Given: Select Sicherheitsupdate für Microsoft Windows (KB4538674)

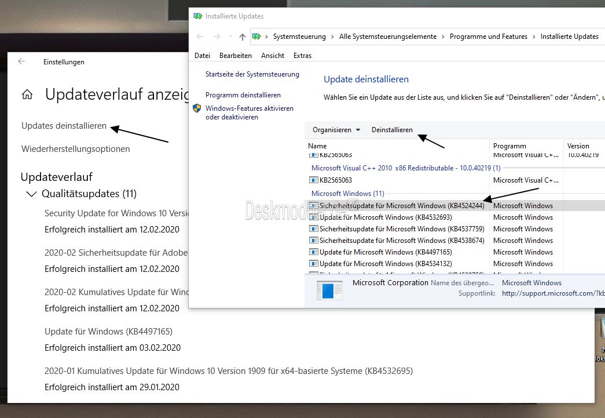Looking at the screenshot, I should [x=402, y=241].
